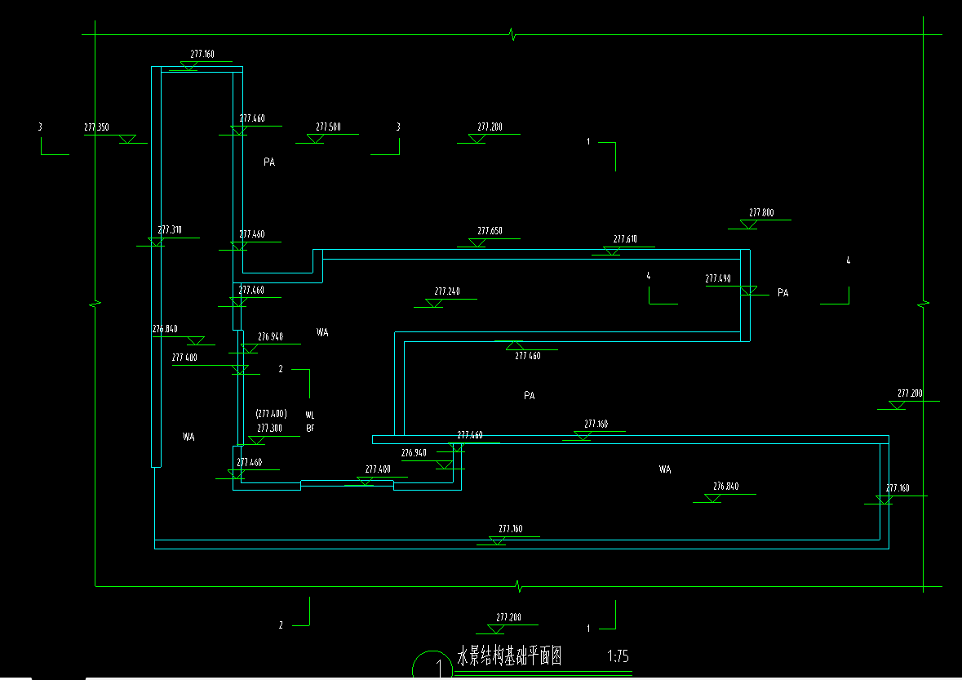The height and width of the screenshot is (680, 962).
Task: Click the 277.300 elevation text
Action: [x=269, y=428]
